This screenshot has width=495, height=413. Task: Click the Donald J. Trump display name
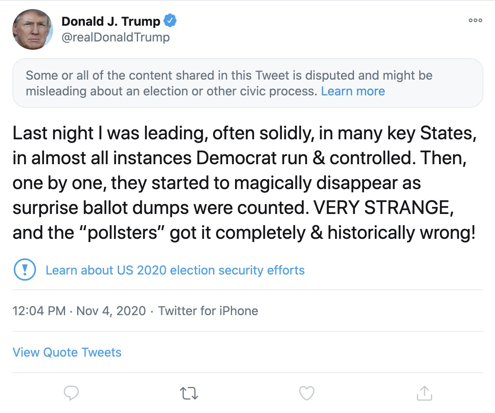click(x=111, y=21)
